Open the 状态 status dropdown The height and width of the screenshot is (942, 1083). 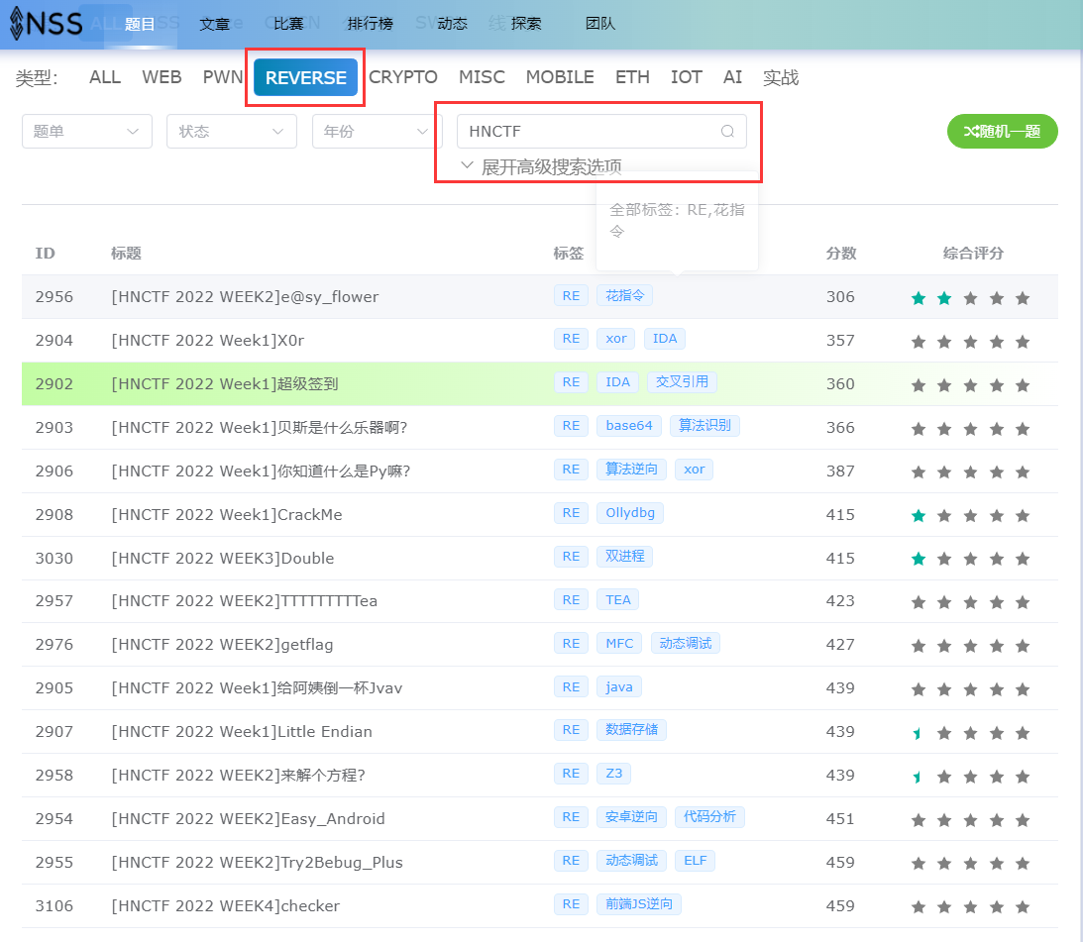[231, 132]
